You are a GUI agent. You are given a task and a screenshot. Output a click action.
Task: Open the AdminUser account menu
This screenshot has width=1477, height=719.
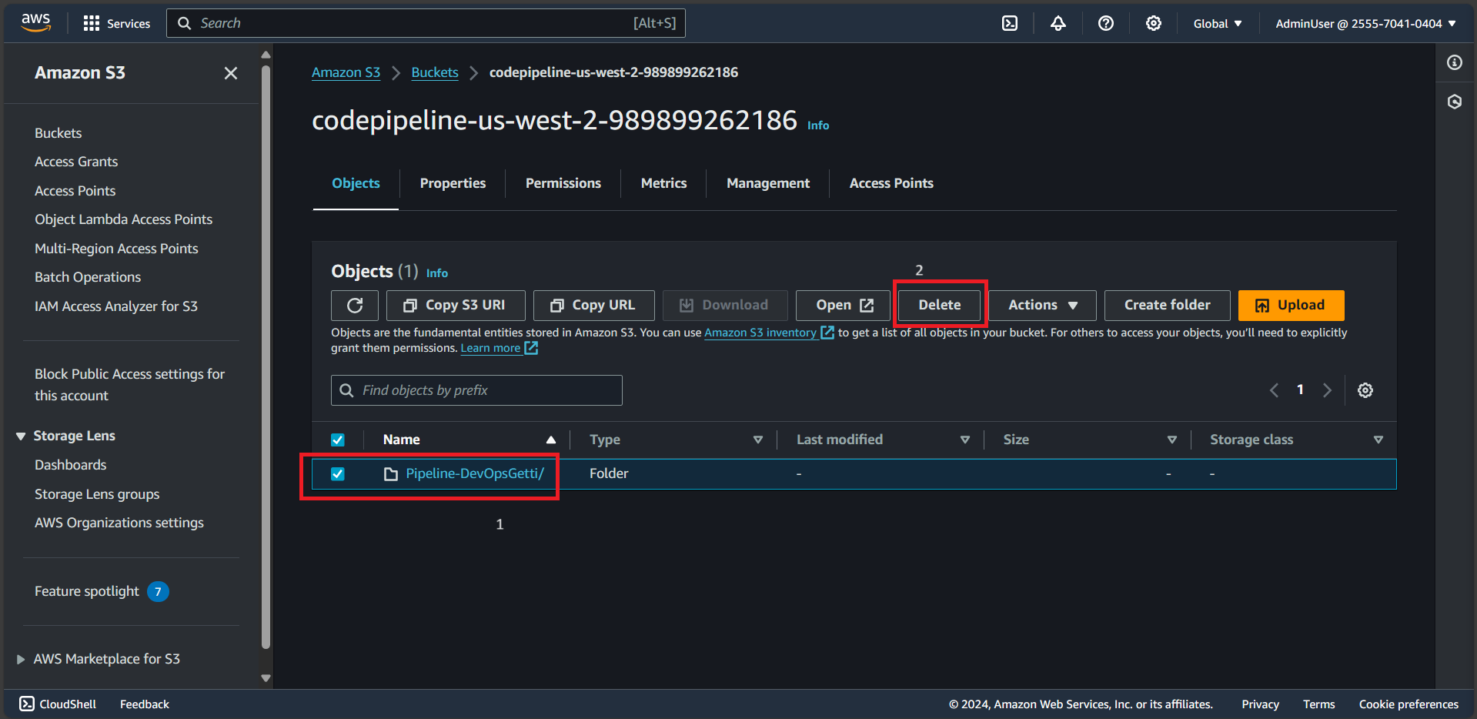[x=1366, y=23]
